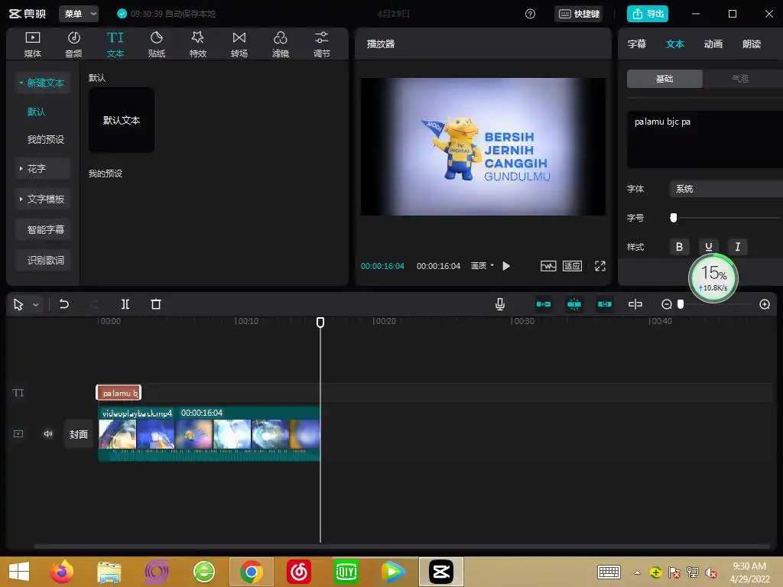This screenshot has width=783, height=587.
Task: Toggle clip linkage in timeline toolbar
Action: coord(605,304)
